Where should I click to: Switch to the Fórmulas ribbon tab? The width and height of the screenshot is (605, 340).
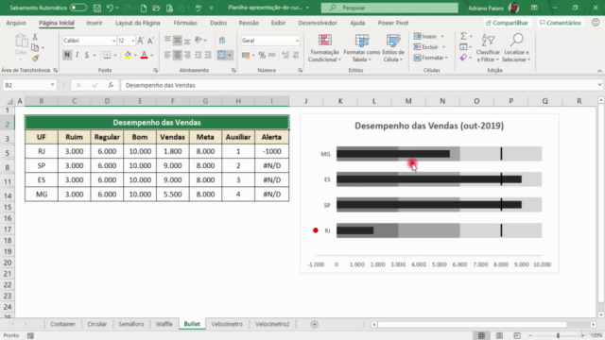[185, 23]
